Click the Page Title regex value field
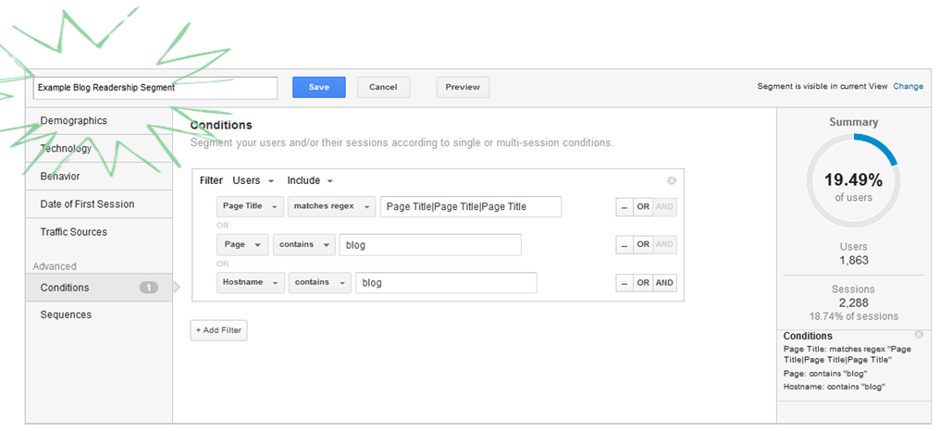Viewport: 940px width, 431px height. pyautogui.click(x=471, y=207)
